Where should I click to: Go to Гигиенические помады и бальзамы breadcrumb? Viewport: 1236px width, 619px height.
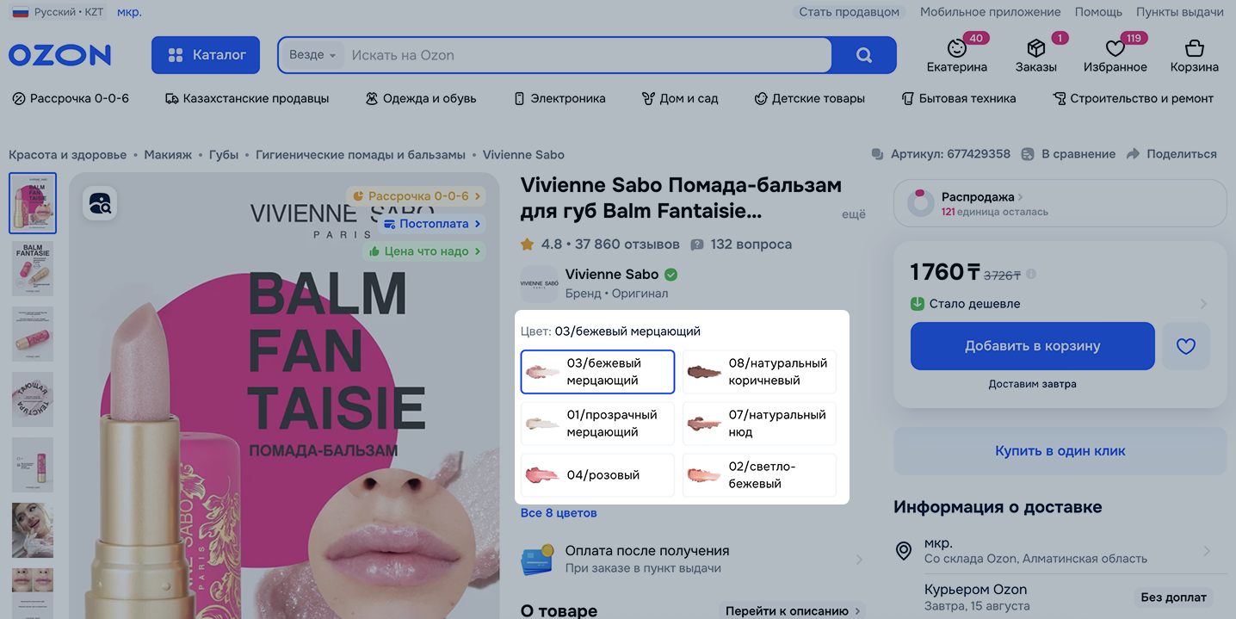pyautogui.click(x=361, y=155)
